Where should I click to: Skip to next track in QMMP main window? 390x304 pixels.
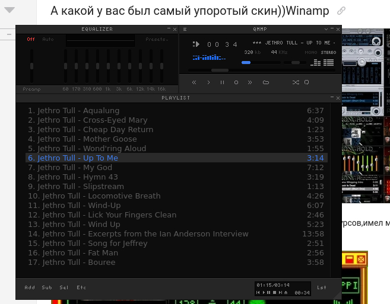pyautogui.click(x=250, y=82)
